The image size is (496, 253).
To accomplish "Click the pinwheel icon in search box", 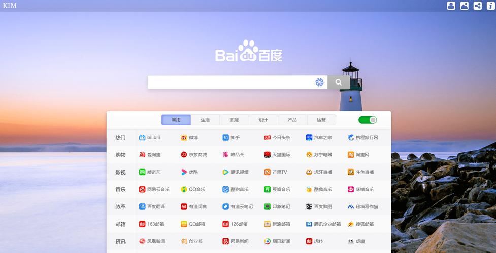I will (x=319, y=82).
